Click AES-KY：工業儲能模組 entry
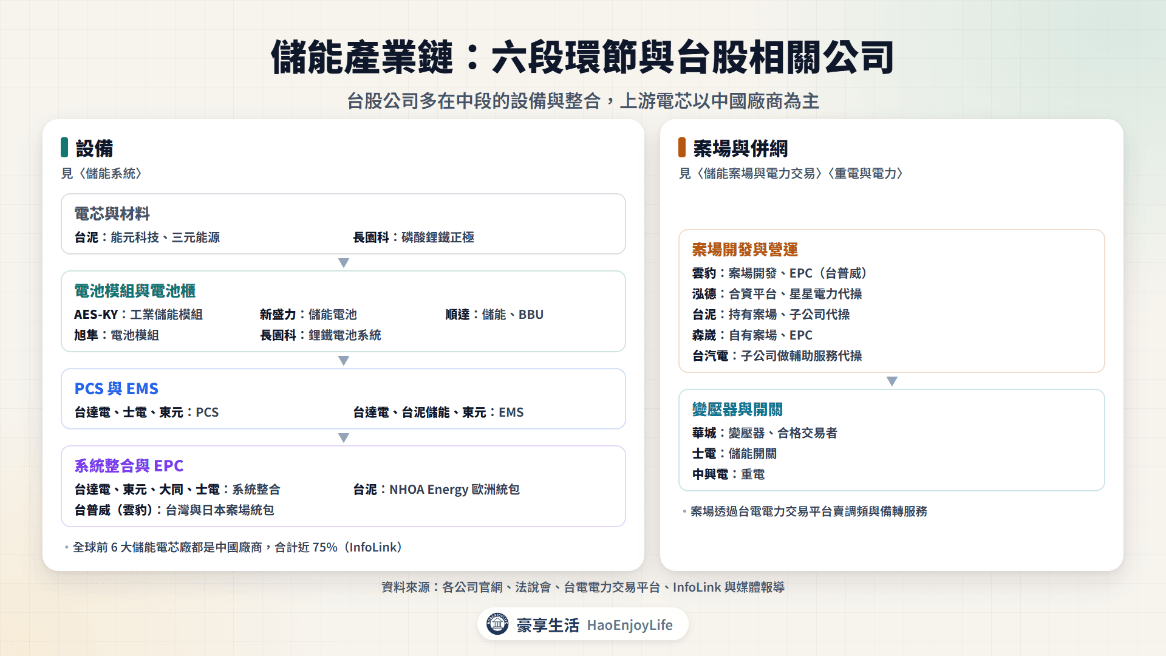The width and height of the screenshot is (1166, 656). point(138,315)
